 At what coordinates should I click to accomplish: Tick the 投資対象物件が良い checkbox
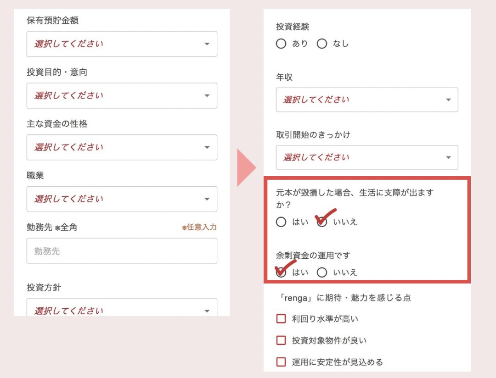(x=281, y=340)
